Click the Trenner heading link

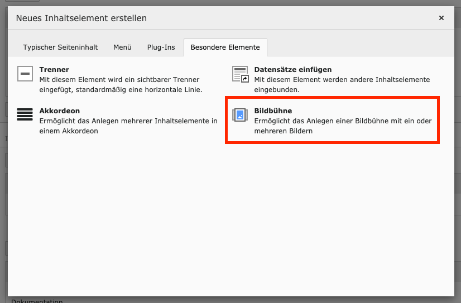tap(54, 70)
